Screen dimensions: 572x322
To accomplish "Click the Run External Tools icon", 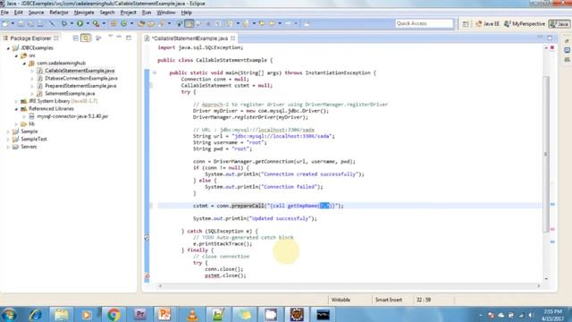I will click(96, 24).
